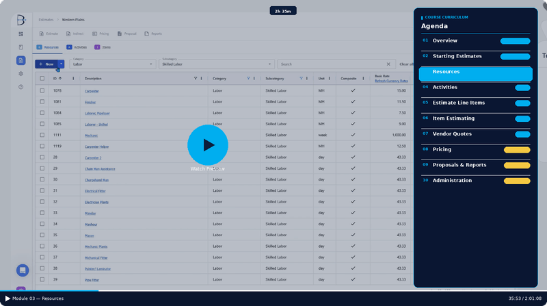Open filter icon on Description column

point(196,79)
